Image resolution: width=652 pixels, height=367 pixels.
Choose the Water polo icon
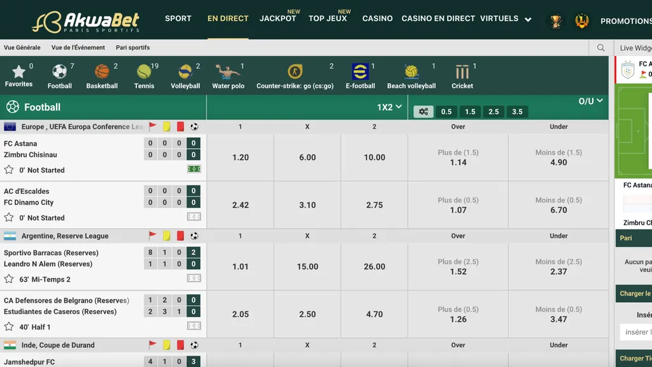[228, 71]
